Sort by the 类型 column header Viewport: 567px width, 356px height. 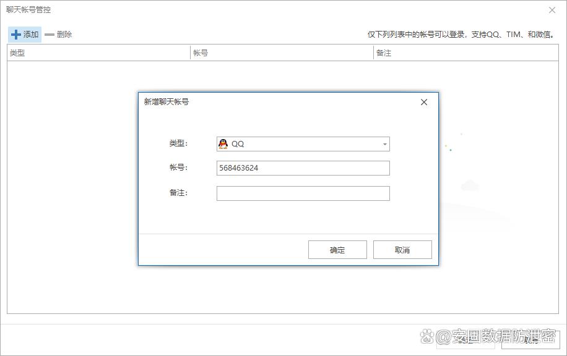[x=98, y=53]
